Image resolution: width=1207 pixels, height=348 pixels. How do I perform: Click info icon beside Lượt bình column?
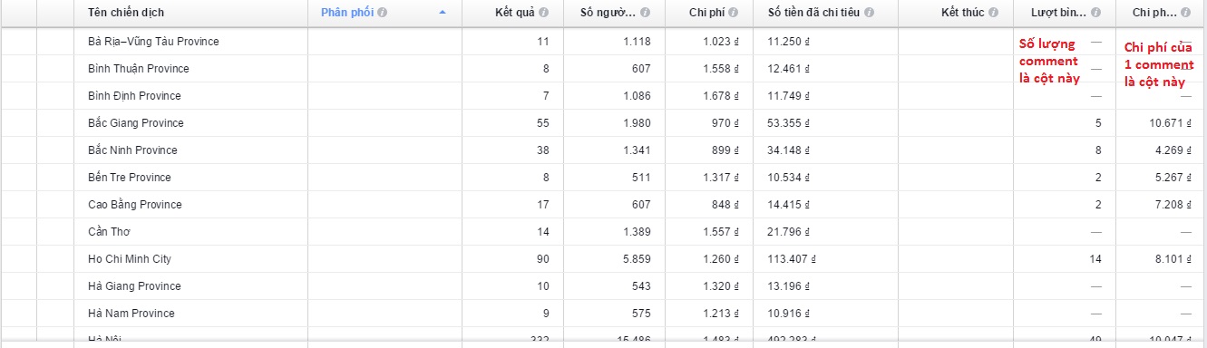pyautogui.click(x=1096, y=13)
